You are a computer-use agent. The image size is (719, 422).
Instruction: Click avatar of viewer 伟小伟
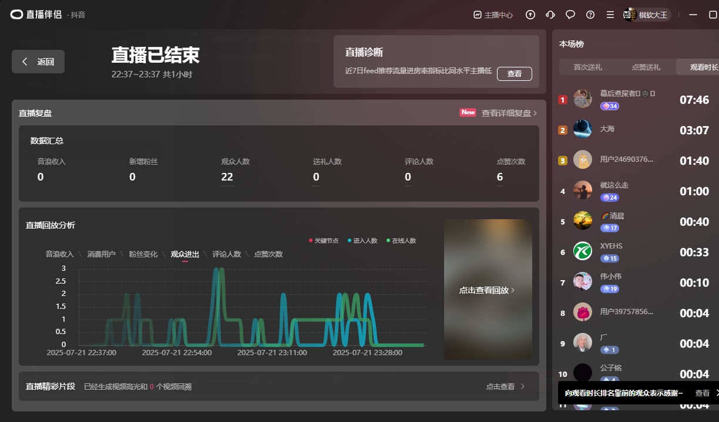click(x=583, y=282)
